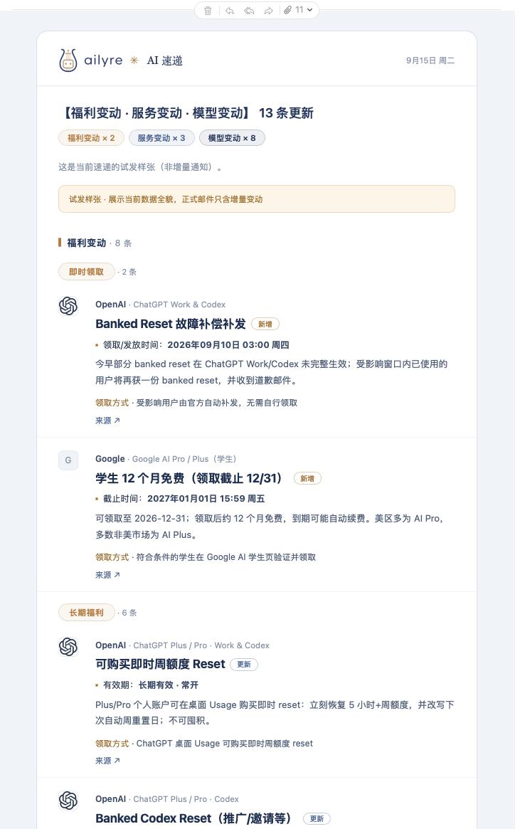Open Banked Codex Reset（推广/邀请等）heading
This screenshot has height=829, width=520.
tap(193, 818)
